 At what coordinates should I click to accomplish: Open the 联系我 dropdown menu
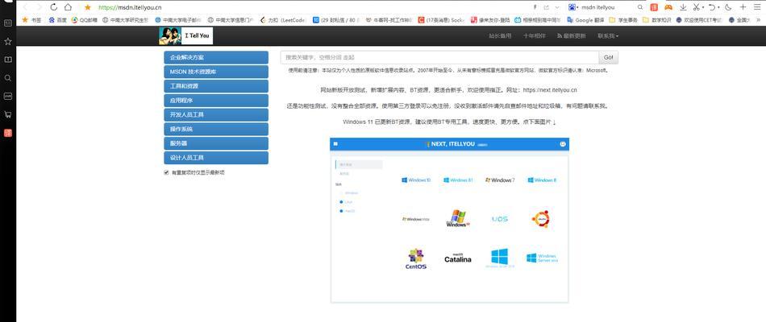coord(608,36)
